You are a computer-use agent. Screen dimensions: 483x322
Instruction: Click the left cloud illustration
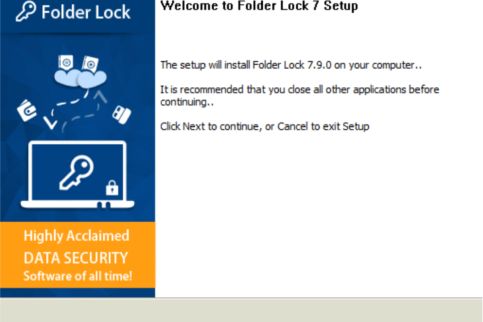point(67,78)
